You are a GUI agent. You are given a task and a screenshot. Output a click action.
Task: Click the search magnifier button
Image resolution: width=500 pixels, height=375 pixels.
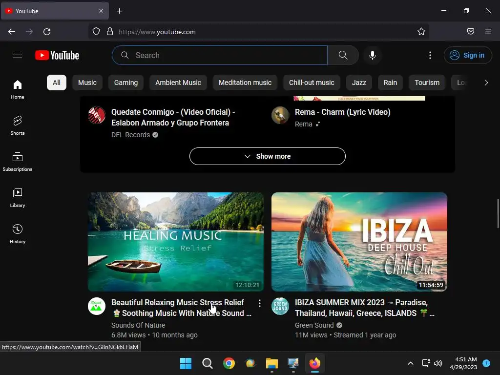click(343, 55)
